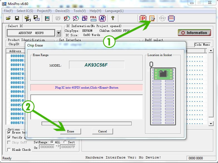The height and width of the screenshot is (163, 218).
Task: Click address row 000000
Action: click(18, 56)
